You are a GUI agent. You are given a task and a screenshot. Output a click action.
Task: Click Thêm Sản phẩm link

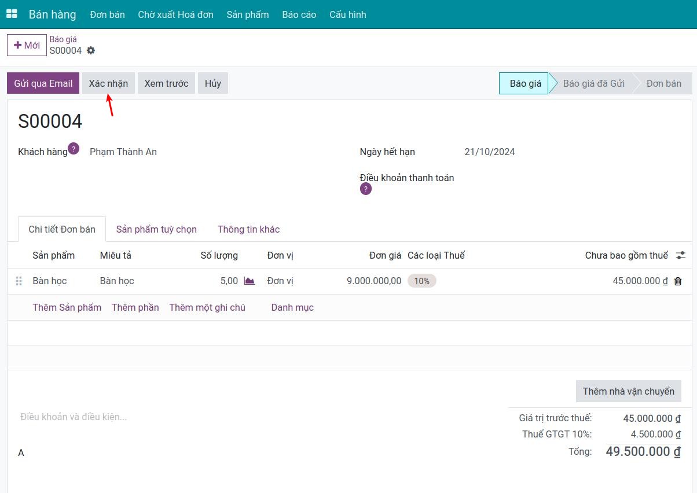67,307
